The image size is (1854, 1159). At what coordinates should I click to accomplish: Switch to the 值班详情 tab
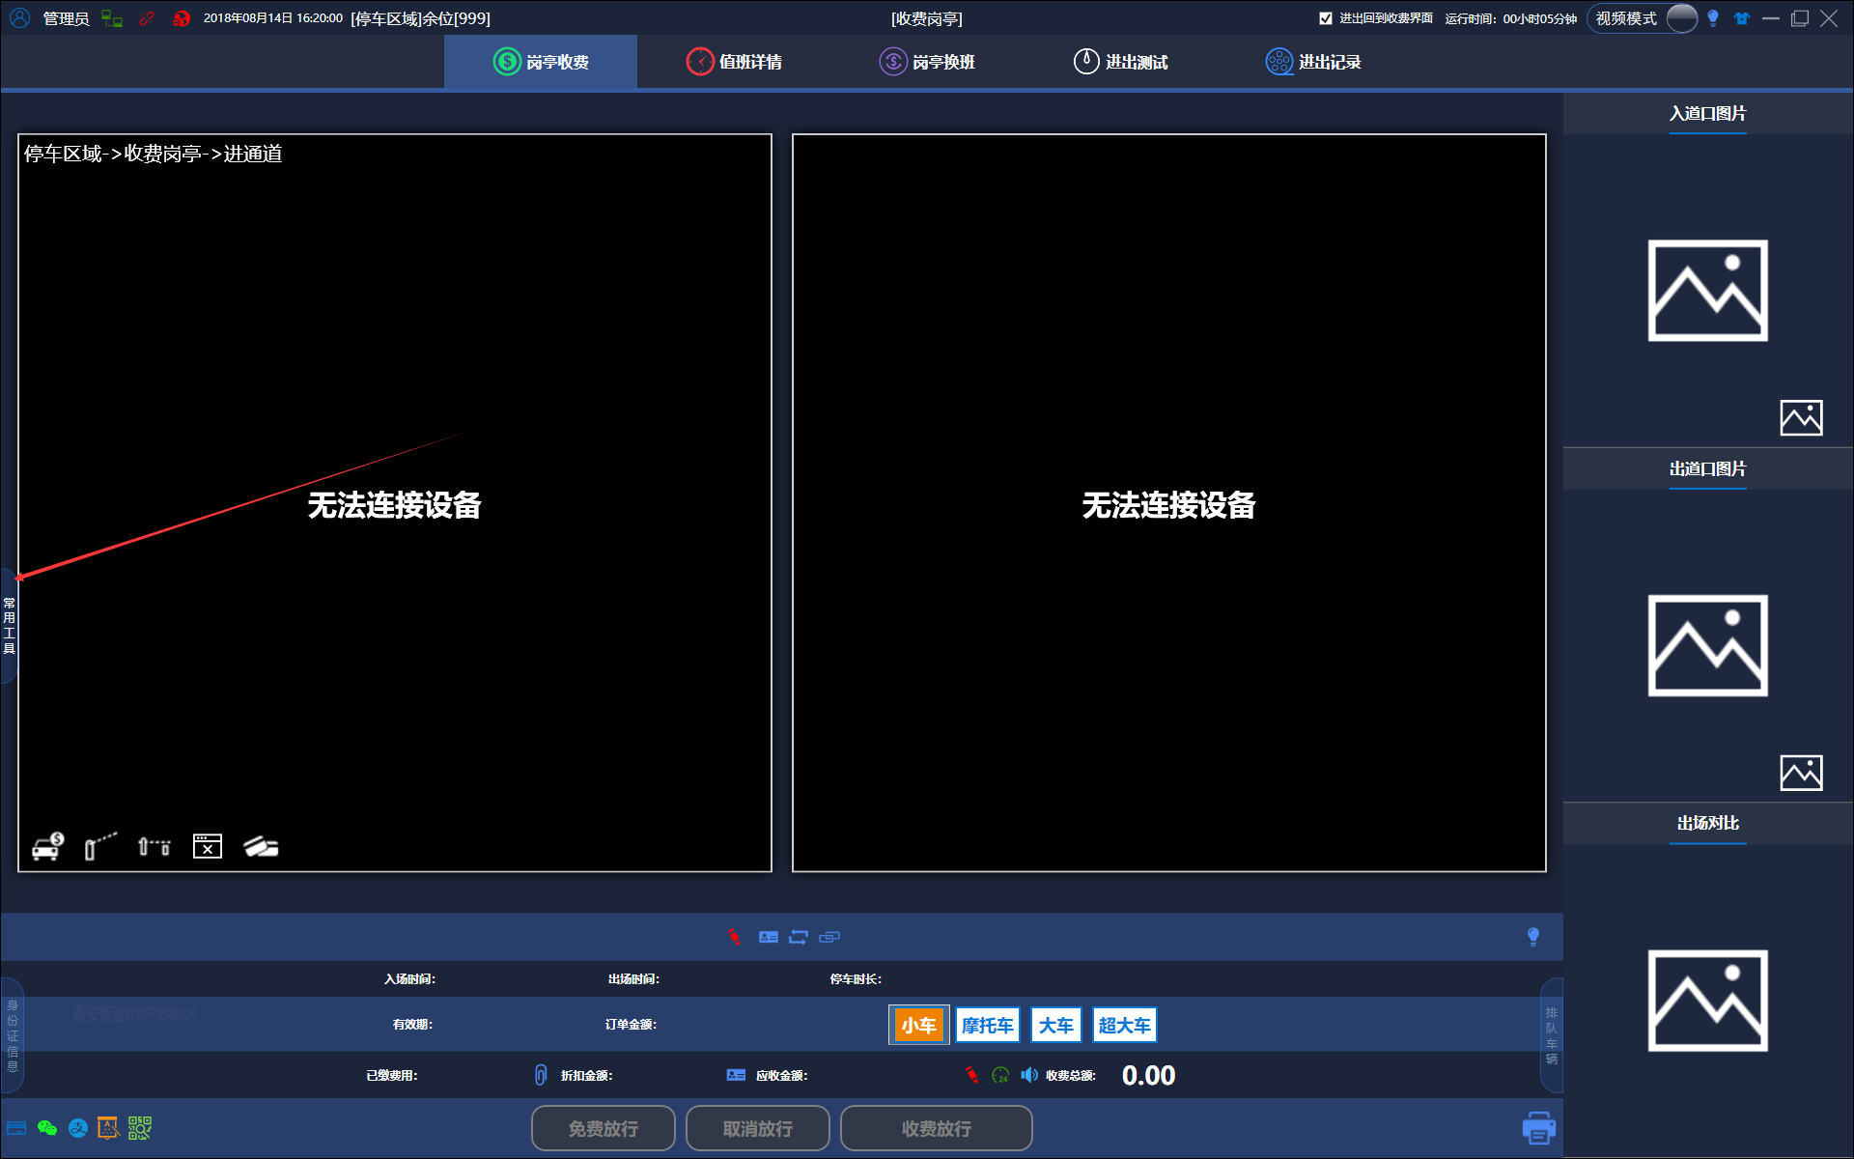pos(734,62)
